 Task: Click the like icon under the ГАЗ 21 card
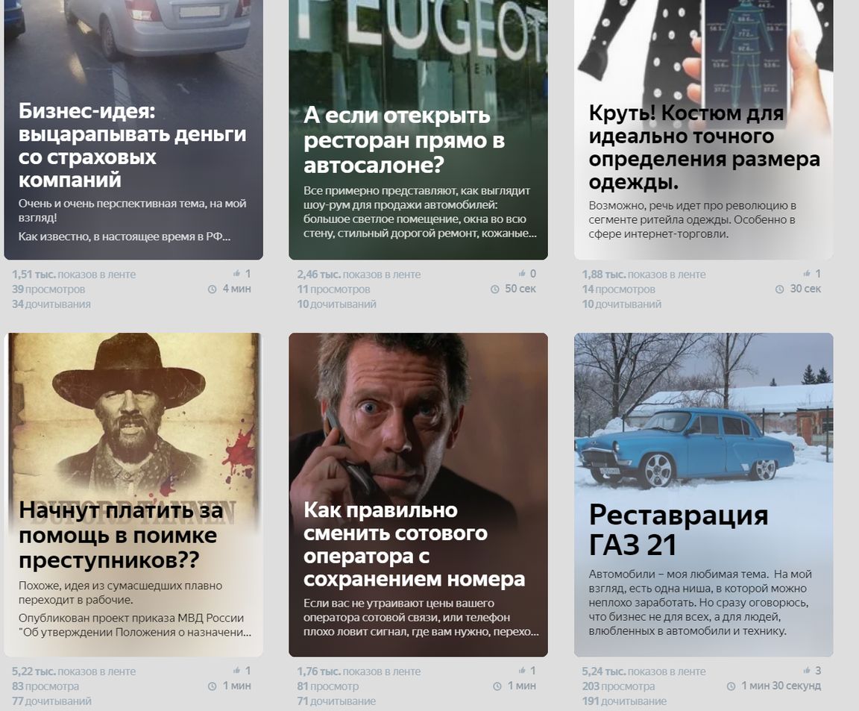[x=806, y=670]
